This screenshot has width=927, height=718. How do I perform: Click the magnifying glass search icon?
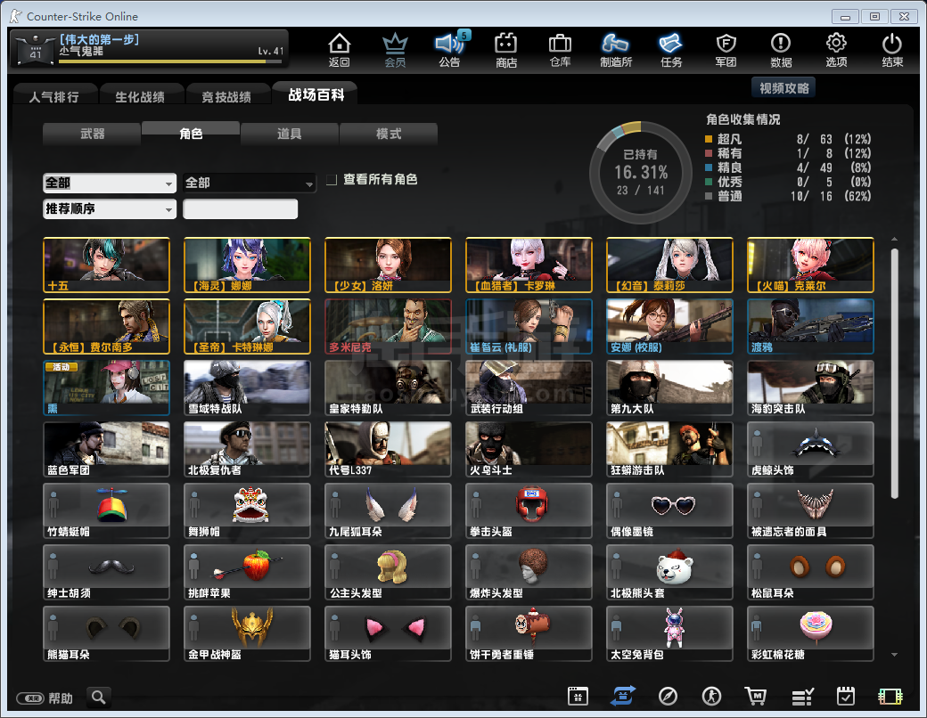(x=99, y=698)
